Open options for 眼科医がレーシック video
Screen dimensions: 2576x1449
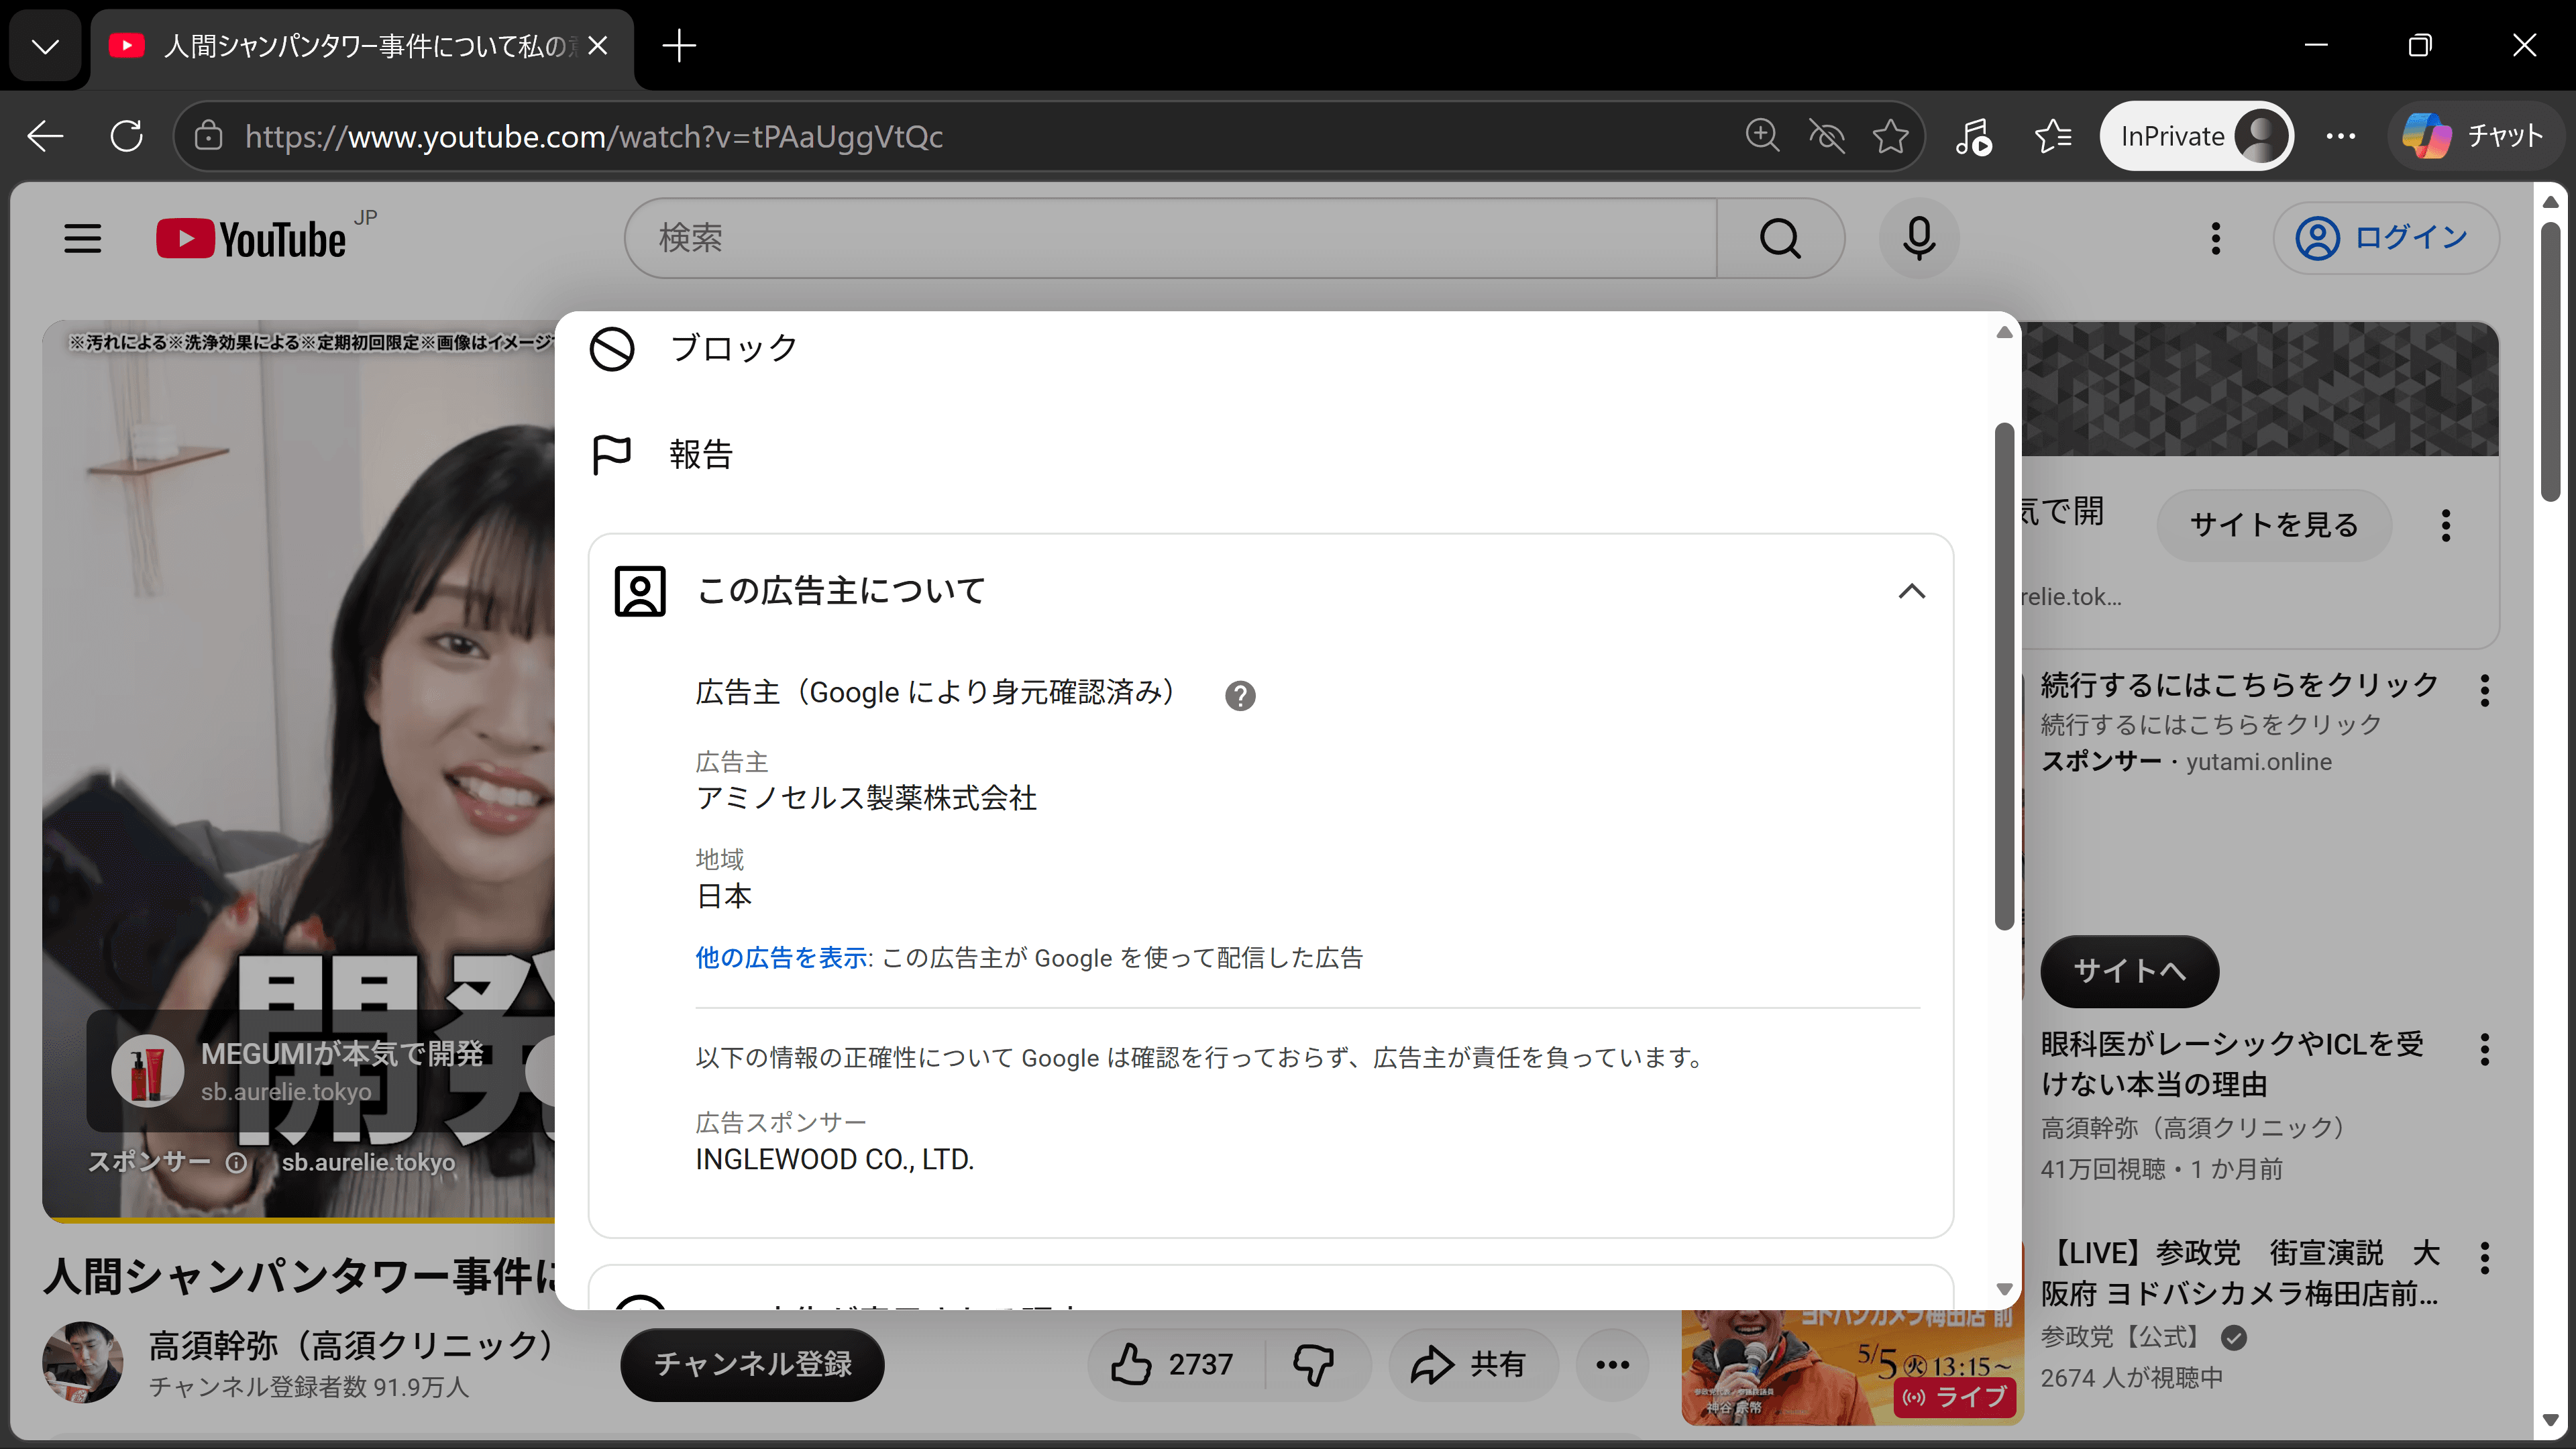click(2485, 1049)
